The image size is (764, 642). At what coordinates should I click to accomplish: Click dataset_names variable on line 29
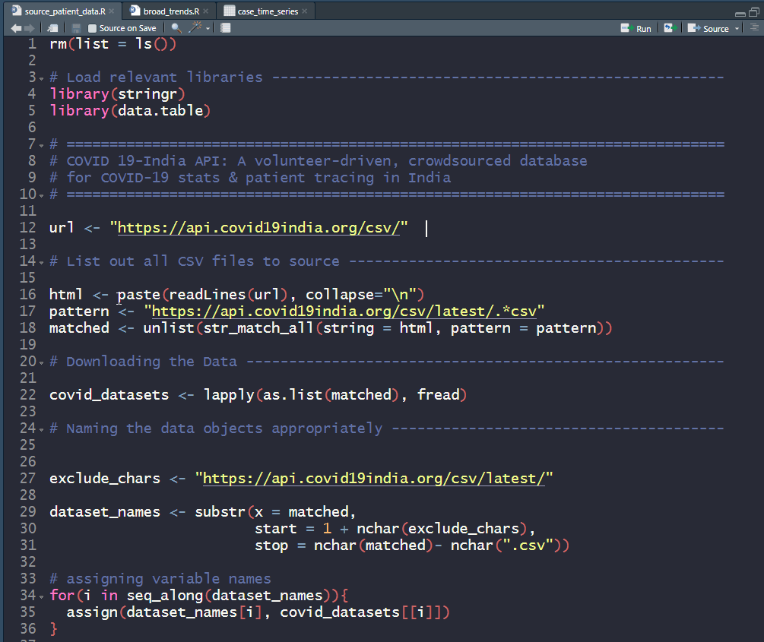[x=105, y=512]
